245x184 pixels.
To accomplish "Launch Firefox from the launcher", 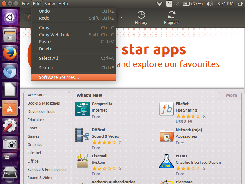I will [10, 53].
